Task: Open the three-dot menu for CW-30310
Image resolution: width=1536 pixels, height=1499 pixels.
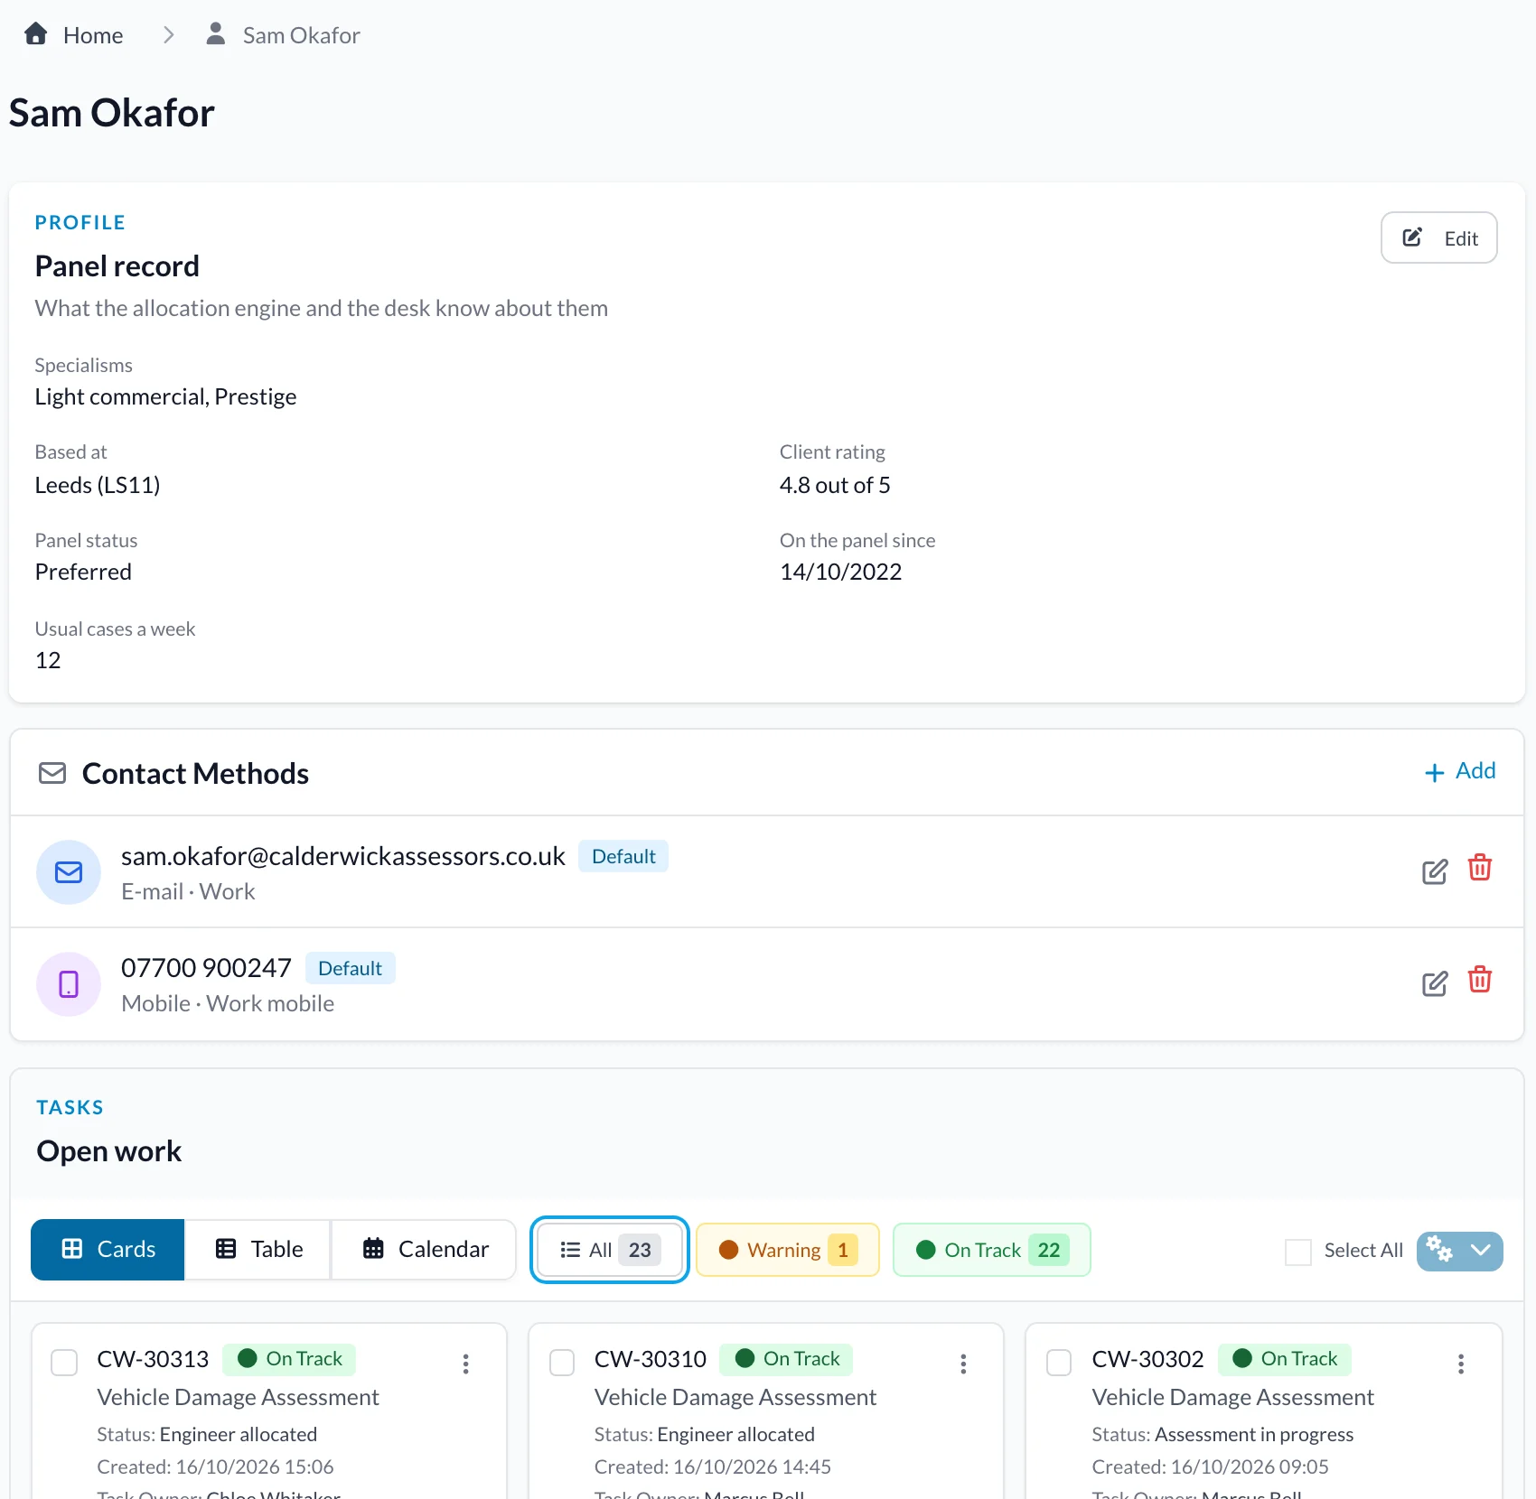Action: (x=963, y=1364)
